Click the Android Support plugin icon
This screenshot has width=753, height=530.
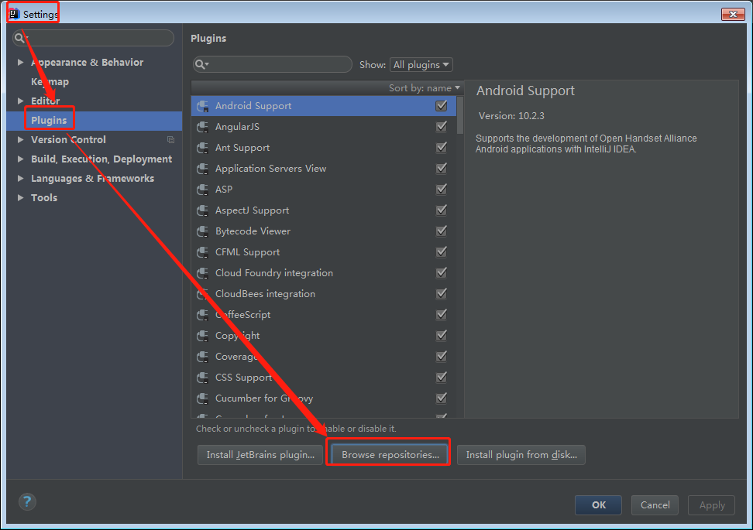click(x=202, y=106)
